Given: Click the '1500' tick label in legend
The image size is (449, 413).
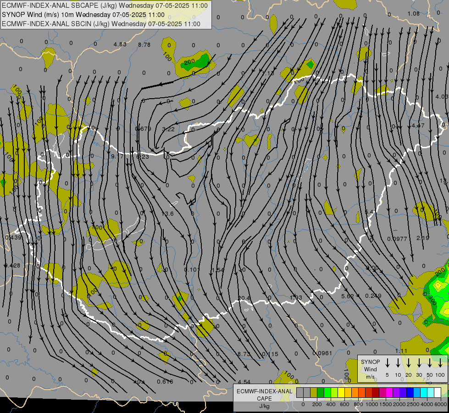Looking at the screenshot, I should tap(385, 404).
